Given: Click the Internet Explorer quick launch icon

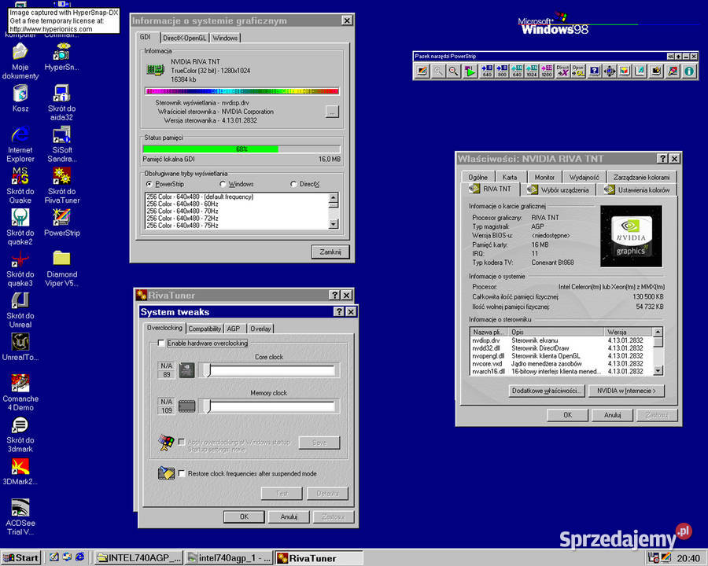Looking at the screenshot, I should click(x=80, y=557).
